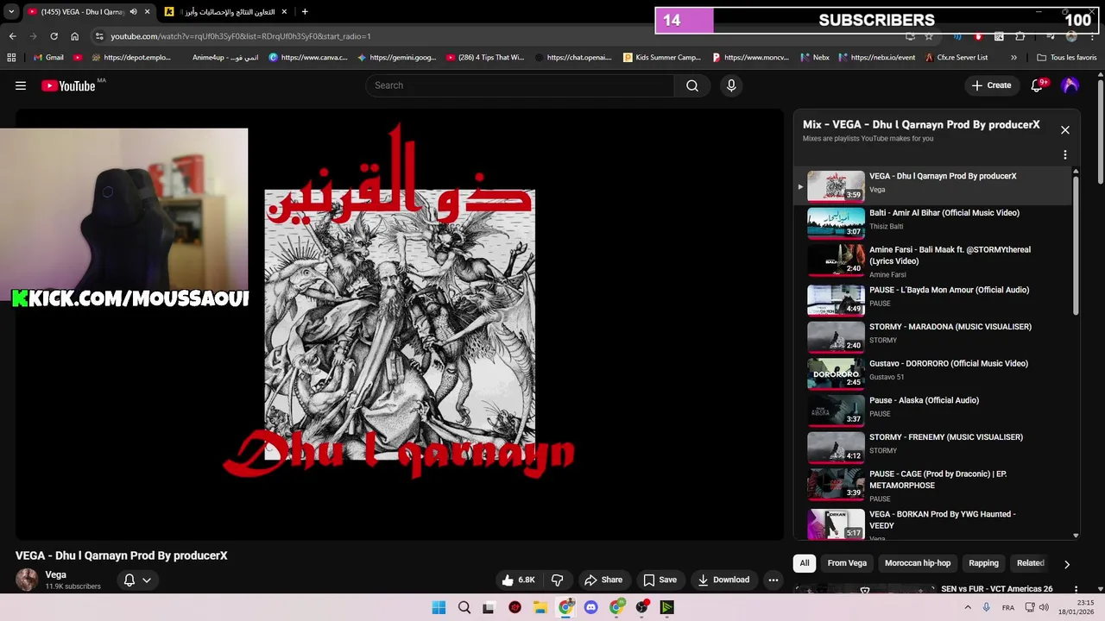Select VEGA - BORKAN Prod By YWG title
Screen dimensions: 1105x621
point(943,520)
